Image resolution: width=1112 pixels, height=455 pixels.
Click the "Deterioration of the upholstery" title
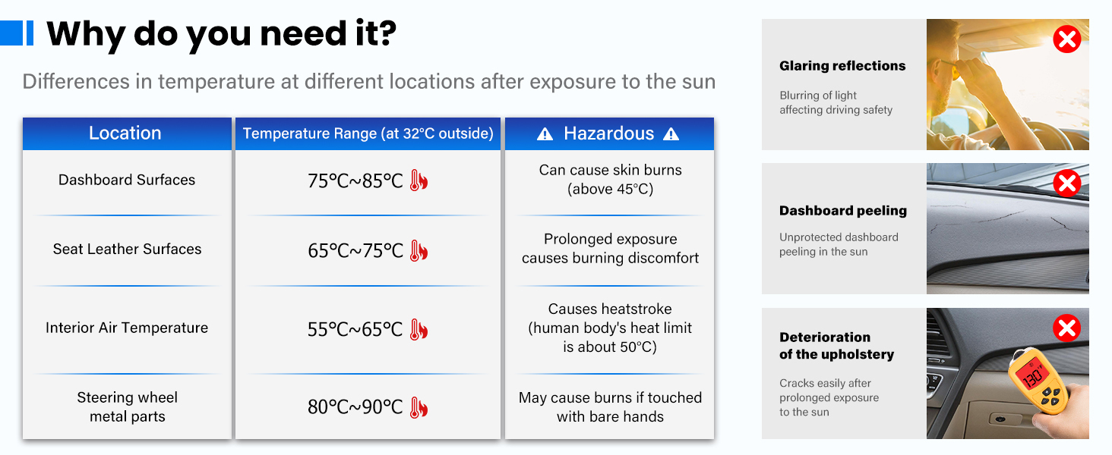[x=836, y=346]
